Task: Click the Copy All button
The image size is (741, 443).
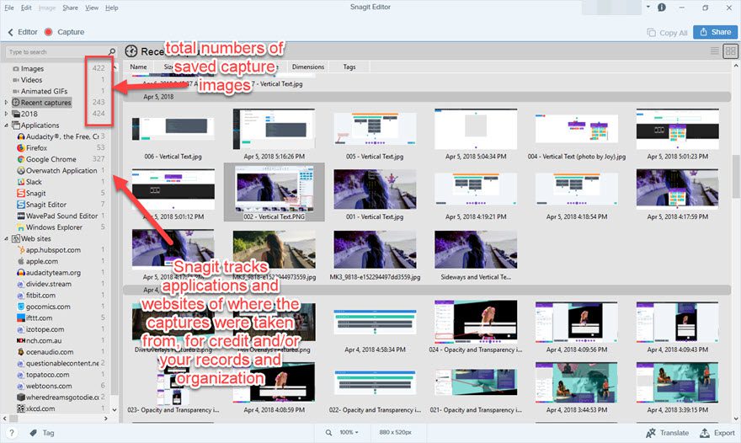Action: point(667,32)
